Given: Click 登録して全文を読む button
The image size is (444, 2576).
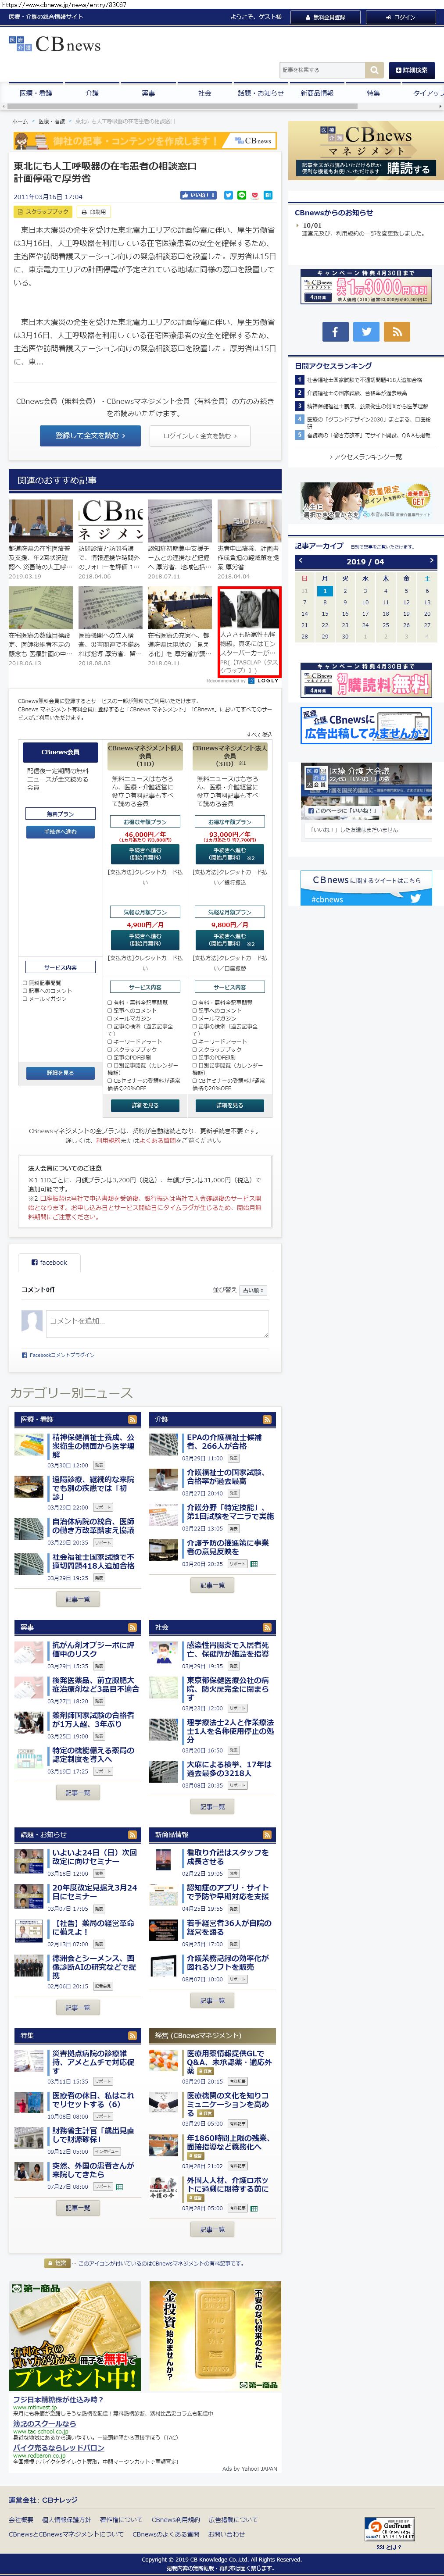Looking at the screenshot, I should (x=90, y=435).
